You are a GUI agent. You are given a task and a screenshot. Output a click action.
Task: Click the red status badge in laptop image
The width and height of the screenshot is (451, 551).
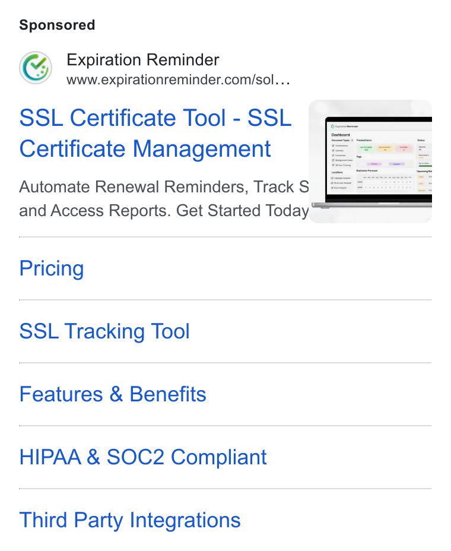(404, 148)
